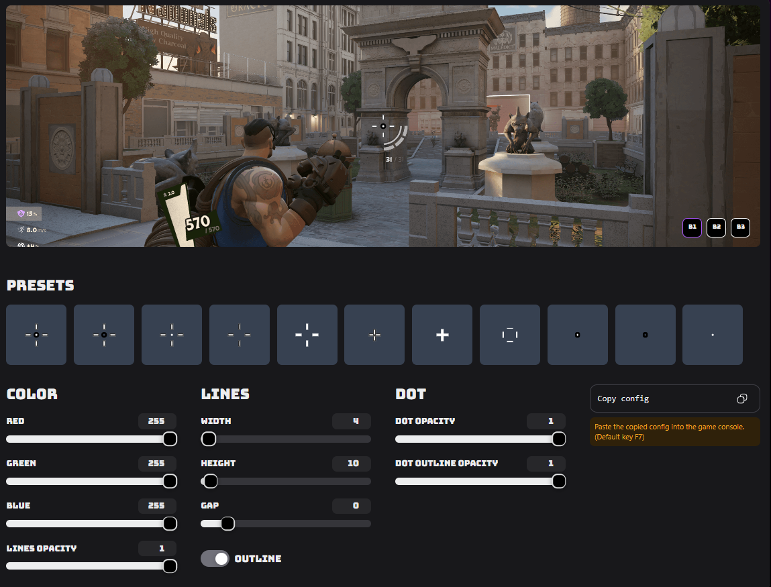Click the Dot Opacity slider handle
The image size is (771, 587).
pos(558,439)
